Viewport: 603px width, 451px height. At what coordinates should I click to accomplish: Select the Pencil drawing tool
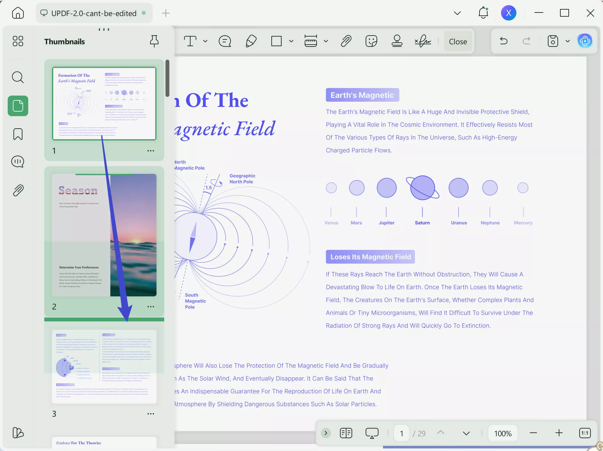tap(251, 41)
